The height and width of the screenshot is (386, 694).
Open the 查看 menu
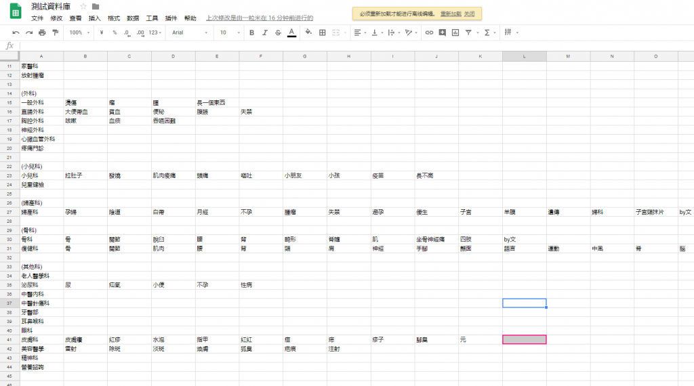(x=75, y=18)
